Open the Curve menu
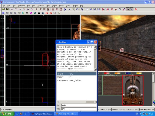The height and width of the screenshot is (116, 155). click(68, 6)
